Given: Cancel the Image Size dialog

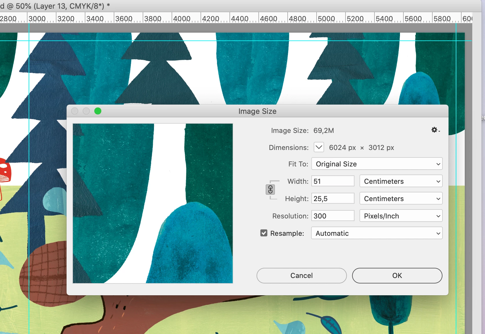Looking at the screenshot, I should (x=302, y=275).
